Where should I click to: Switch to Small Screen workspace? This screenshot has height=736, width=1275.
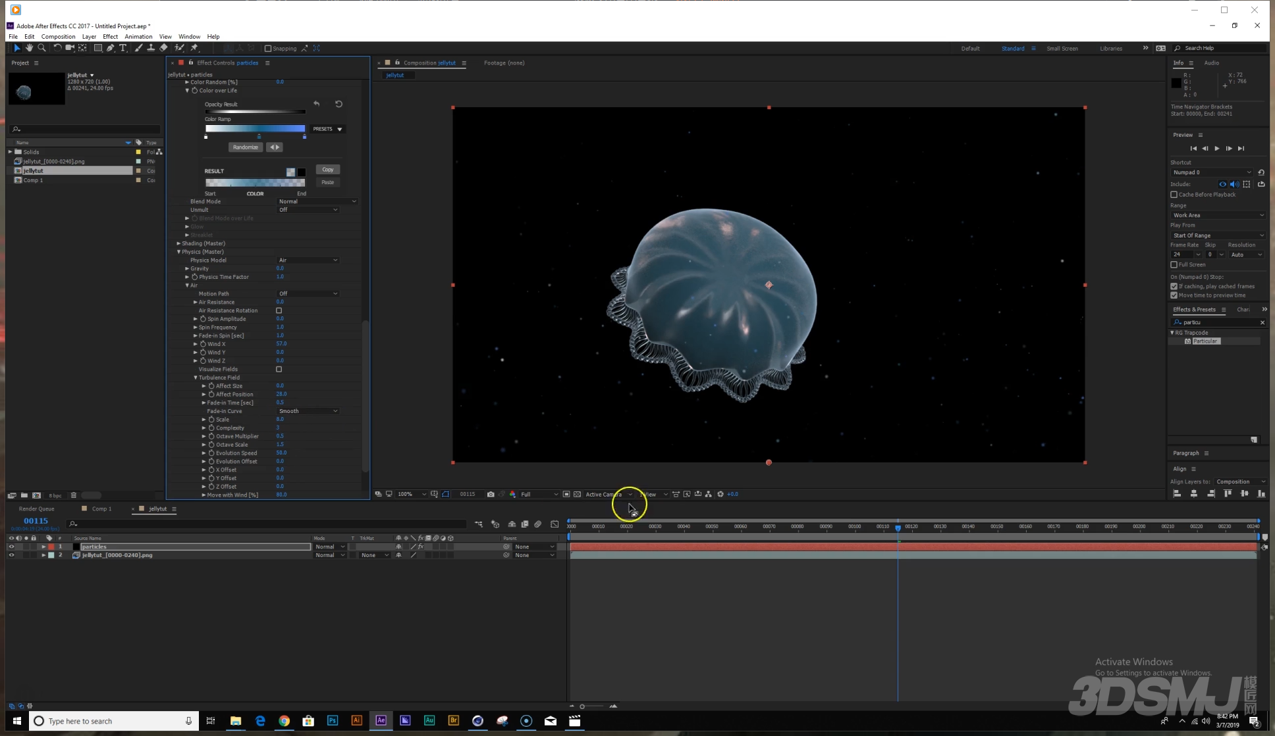[x=1062, y=49]
